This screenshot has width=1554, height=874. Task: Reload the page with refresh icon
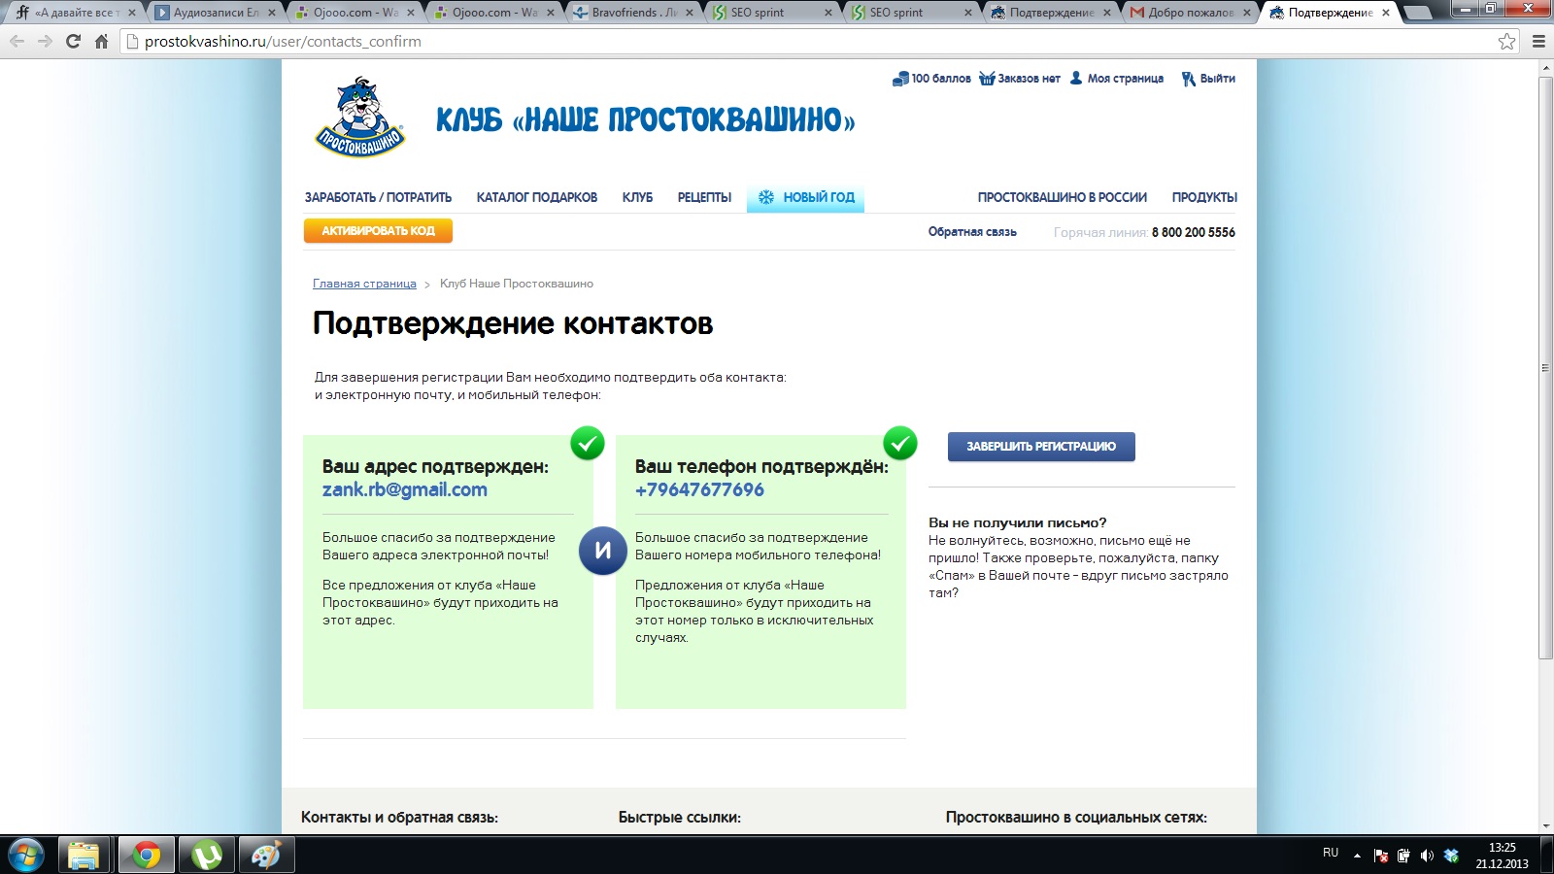tap(73, 42)
